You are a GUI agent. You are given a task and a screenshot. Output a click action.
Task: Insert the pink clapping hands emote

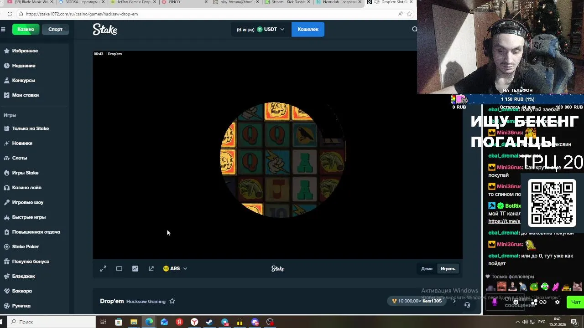point(555,287)
